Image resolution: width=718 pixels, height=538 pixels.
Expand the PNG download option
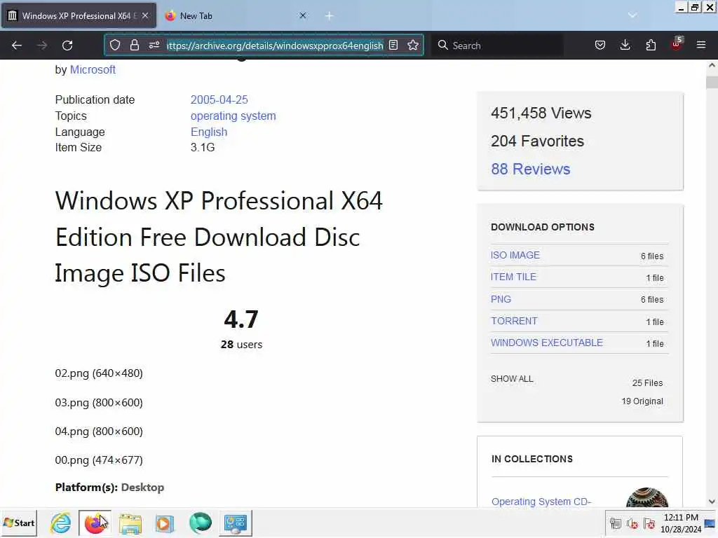pyautogui.click(x=501, y=299)
